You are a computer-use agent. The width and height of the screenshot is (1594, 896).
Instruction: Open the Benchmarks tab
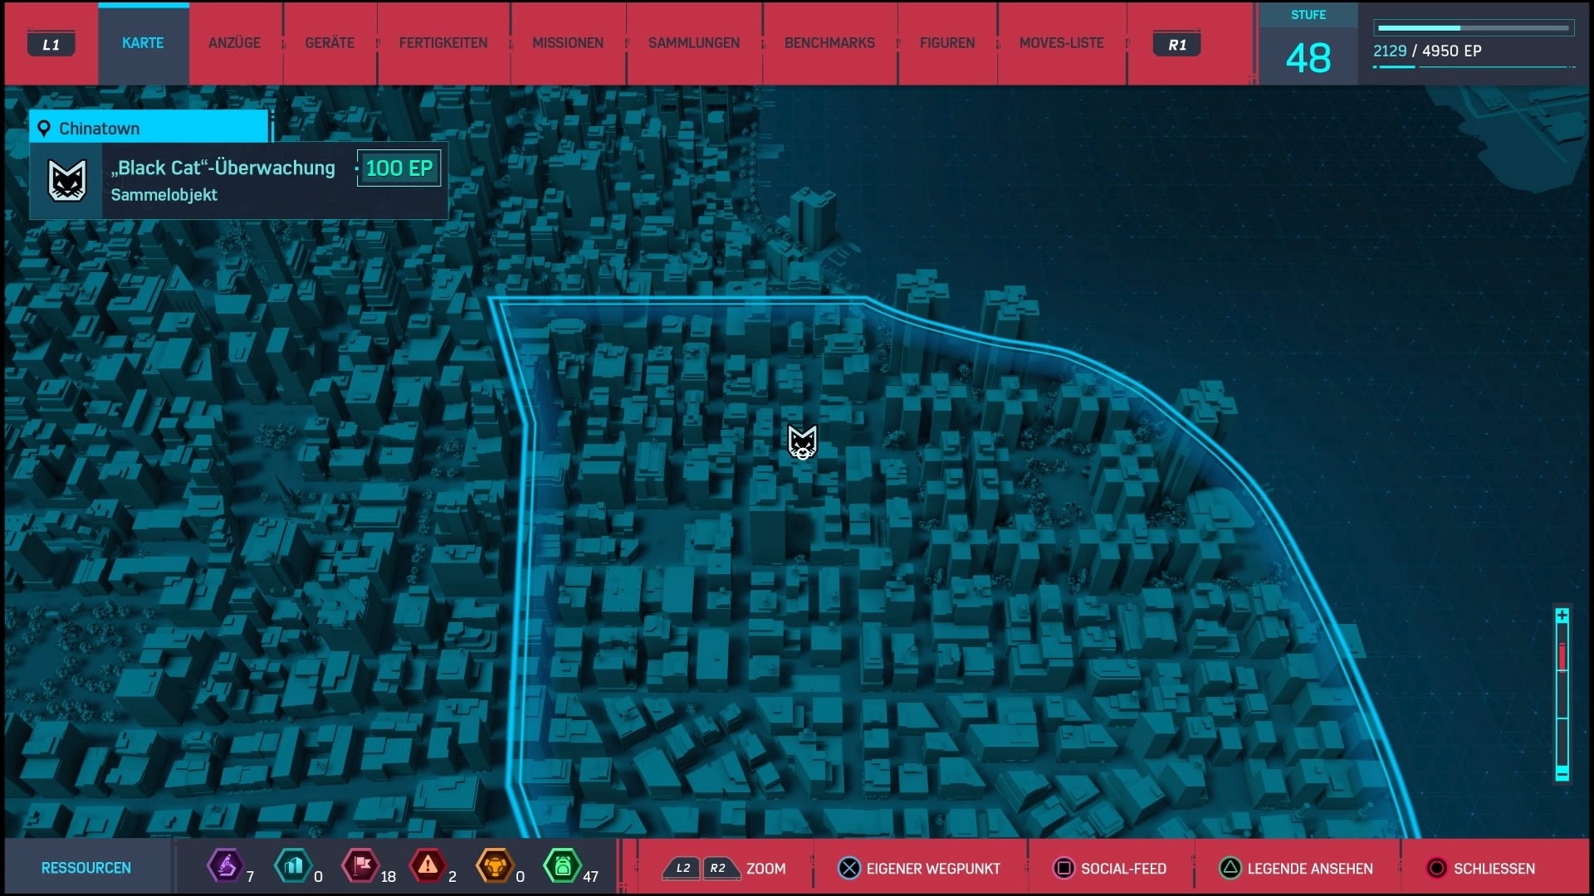(x=829, y=43)
